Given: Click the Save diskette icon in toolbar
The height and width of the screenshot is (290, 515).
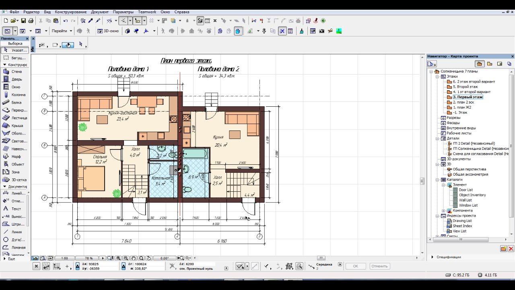Looking at the screenshot, I should 23,21.
